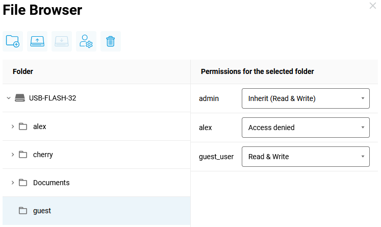Click the USB-FLASH-32 drive icon
The image size is (381, 227).
(x=20, y=98)
